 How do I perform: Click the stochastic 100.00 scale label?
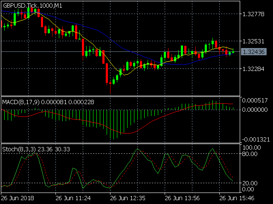tap(252, 147)
